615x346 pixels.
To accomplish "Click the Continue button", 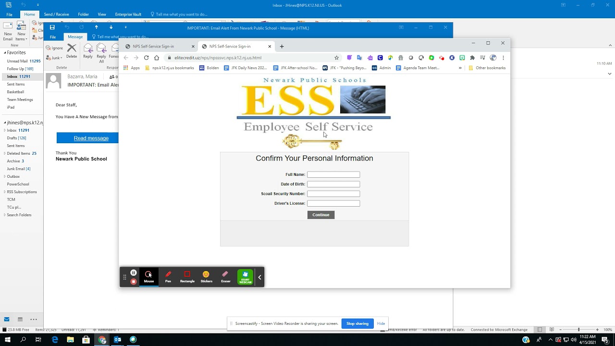I will (x=321, y=215).
